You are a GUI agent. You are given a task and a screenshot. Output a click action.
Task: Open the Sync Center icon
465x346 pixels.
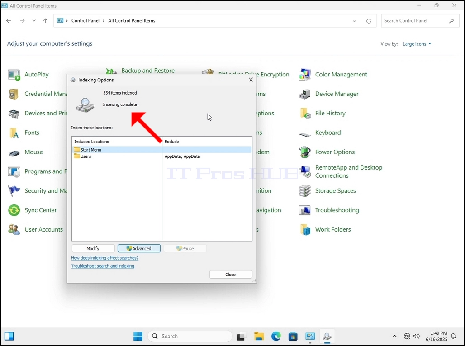coord(14,210)
